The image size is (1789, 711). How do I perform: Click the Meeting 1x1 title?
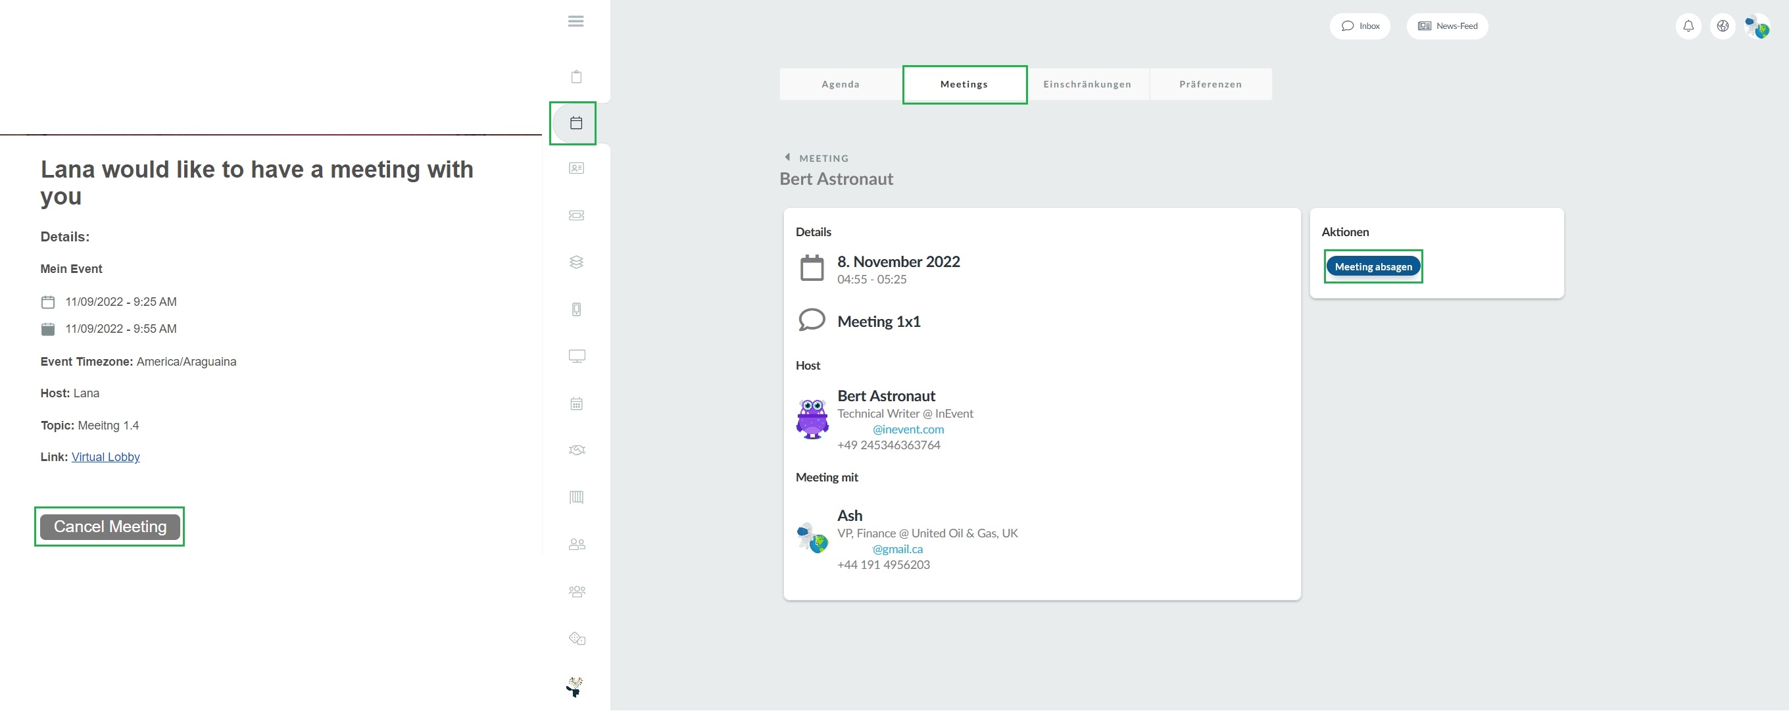point(879,322)
